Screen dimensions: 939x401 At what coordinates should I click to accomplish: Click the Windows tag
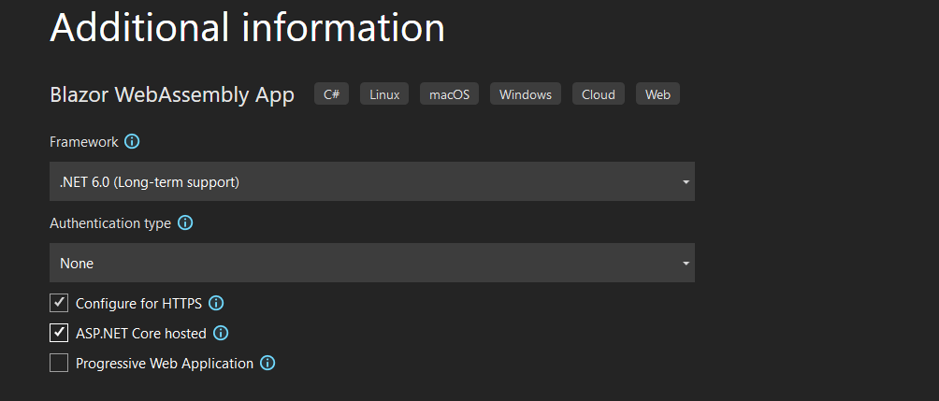click(x=525, y=94)
